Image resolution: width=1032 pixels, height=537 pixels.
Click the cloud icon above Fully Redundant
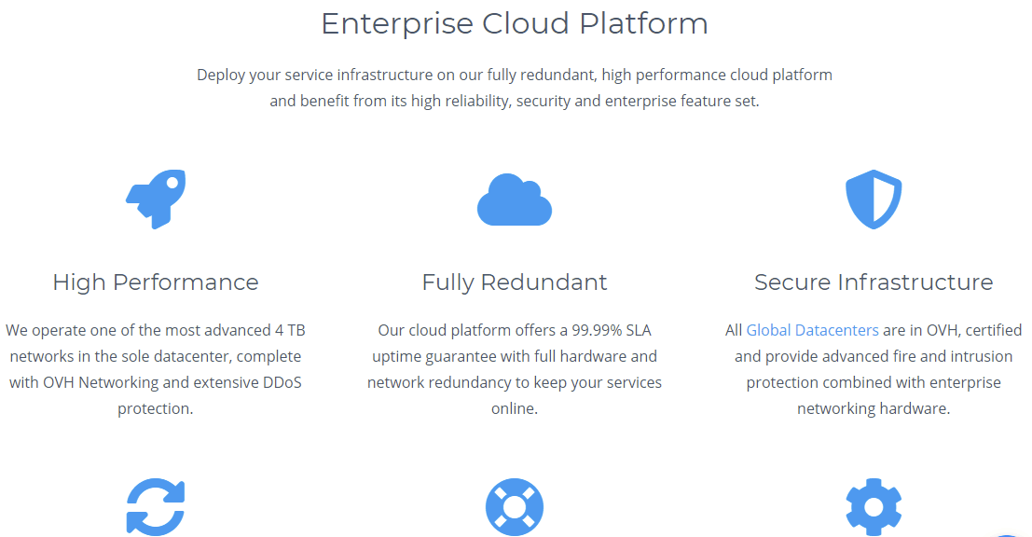point(515,200)
